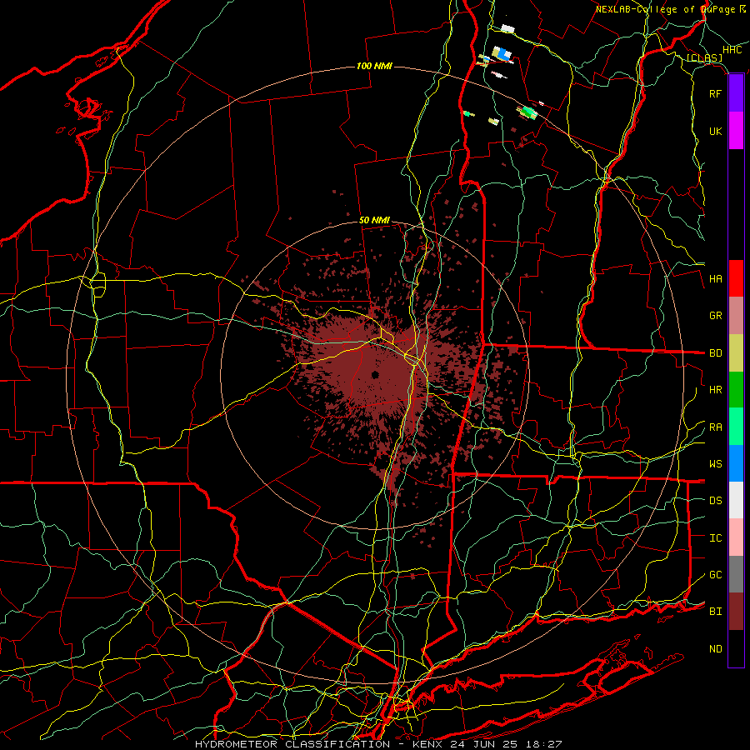Click the pink-brown GR legend color block

click(x=736, y=316)
